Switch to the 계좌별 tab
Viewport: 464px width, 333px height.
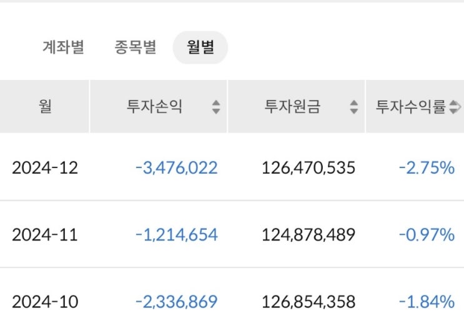tap(63, 47)
